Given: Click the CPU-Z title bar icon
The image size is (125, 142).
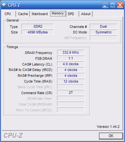Looking at the screenshot, I should (4, 5).
